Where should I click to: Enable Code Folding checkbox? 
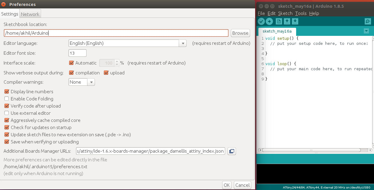point(7,99)
